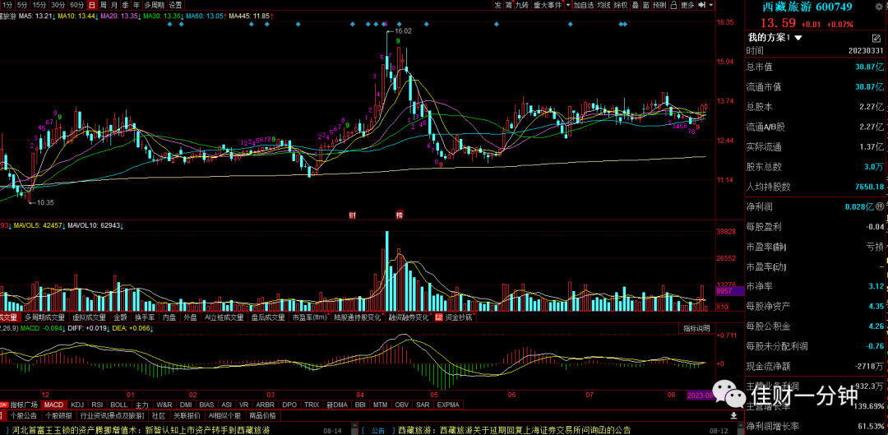Switch to 换手率 tab
The image size is (888, 435).
[x=145, y=317]
